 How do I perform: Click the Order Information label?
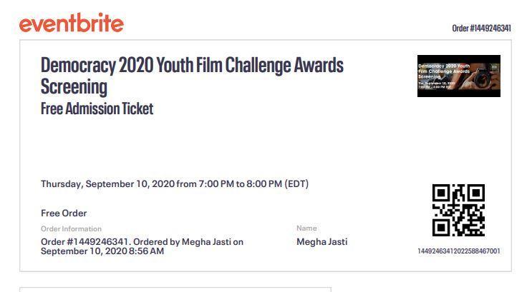[x=72, y=228]
